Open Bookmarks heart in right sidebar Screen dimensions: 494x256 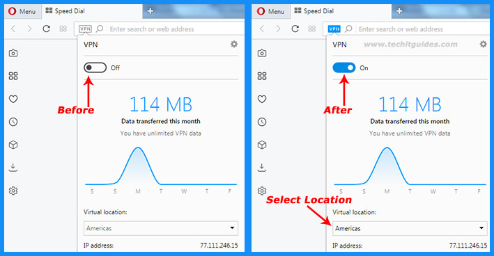262,99
